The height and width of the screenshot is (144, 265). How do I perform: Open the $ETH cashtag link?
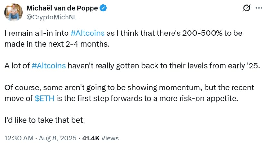click(x=44, y=98)
